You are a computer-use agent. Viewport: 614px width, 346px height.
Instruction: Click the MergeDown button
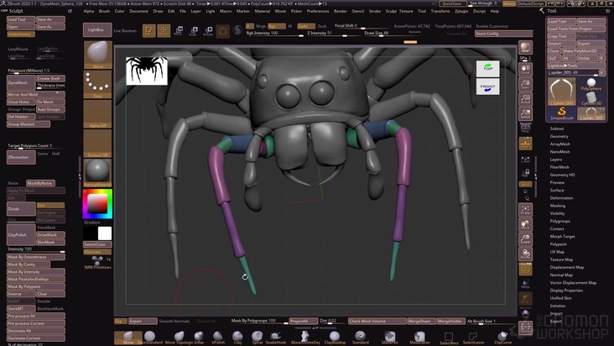(421, 321)
